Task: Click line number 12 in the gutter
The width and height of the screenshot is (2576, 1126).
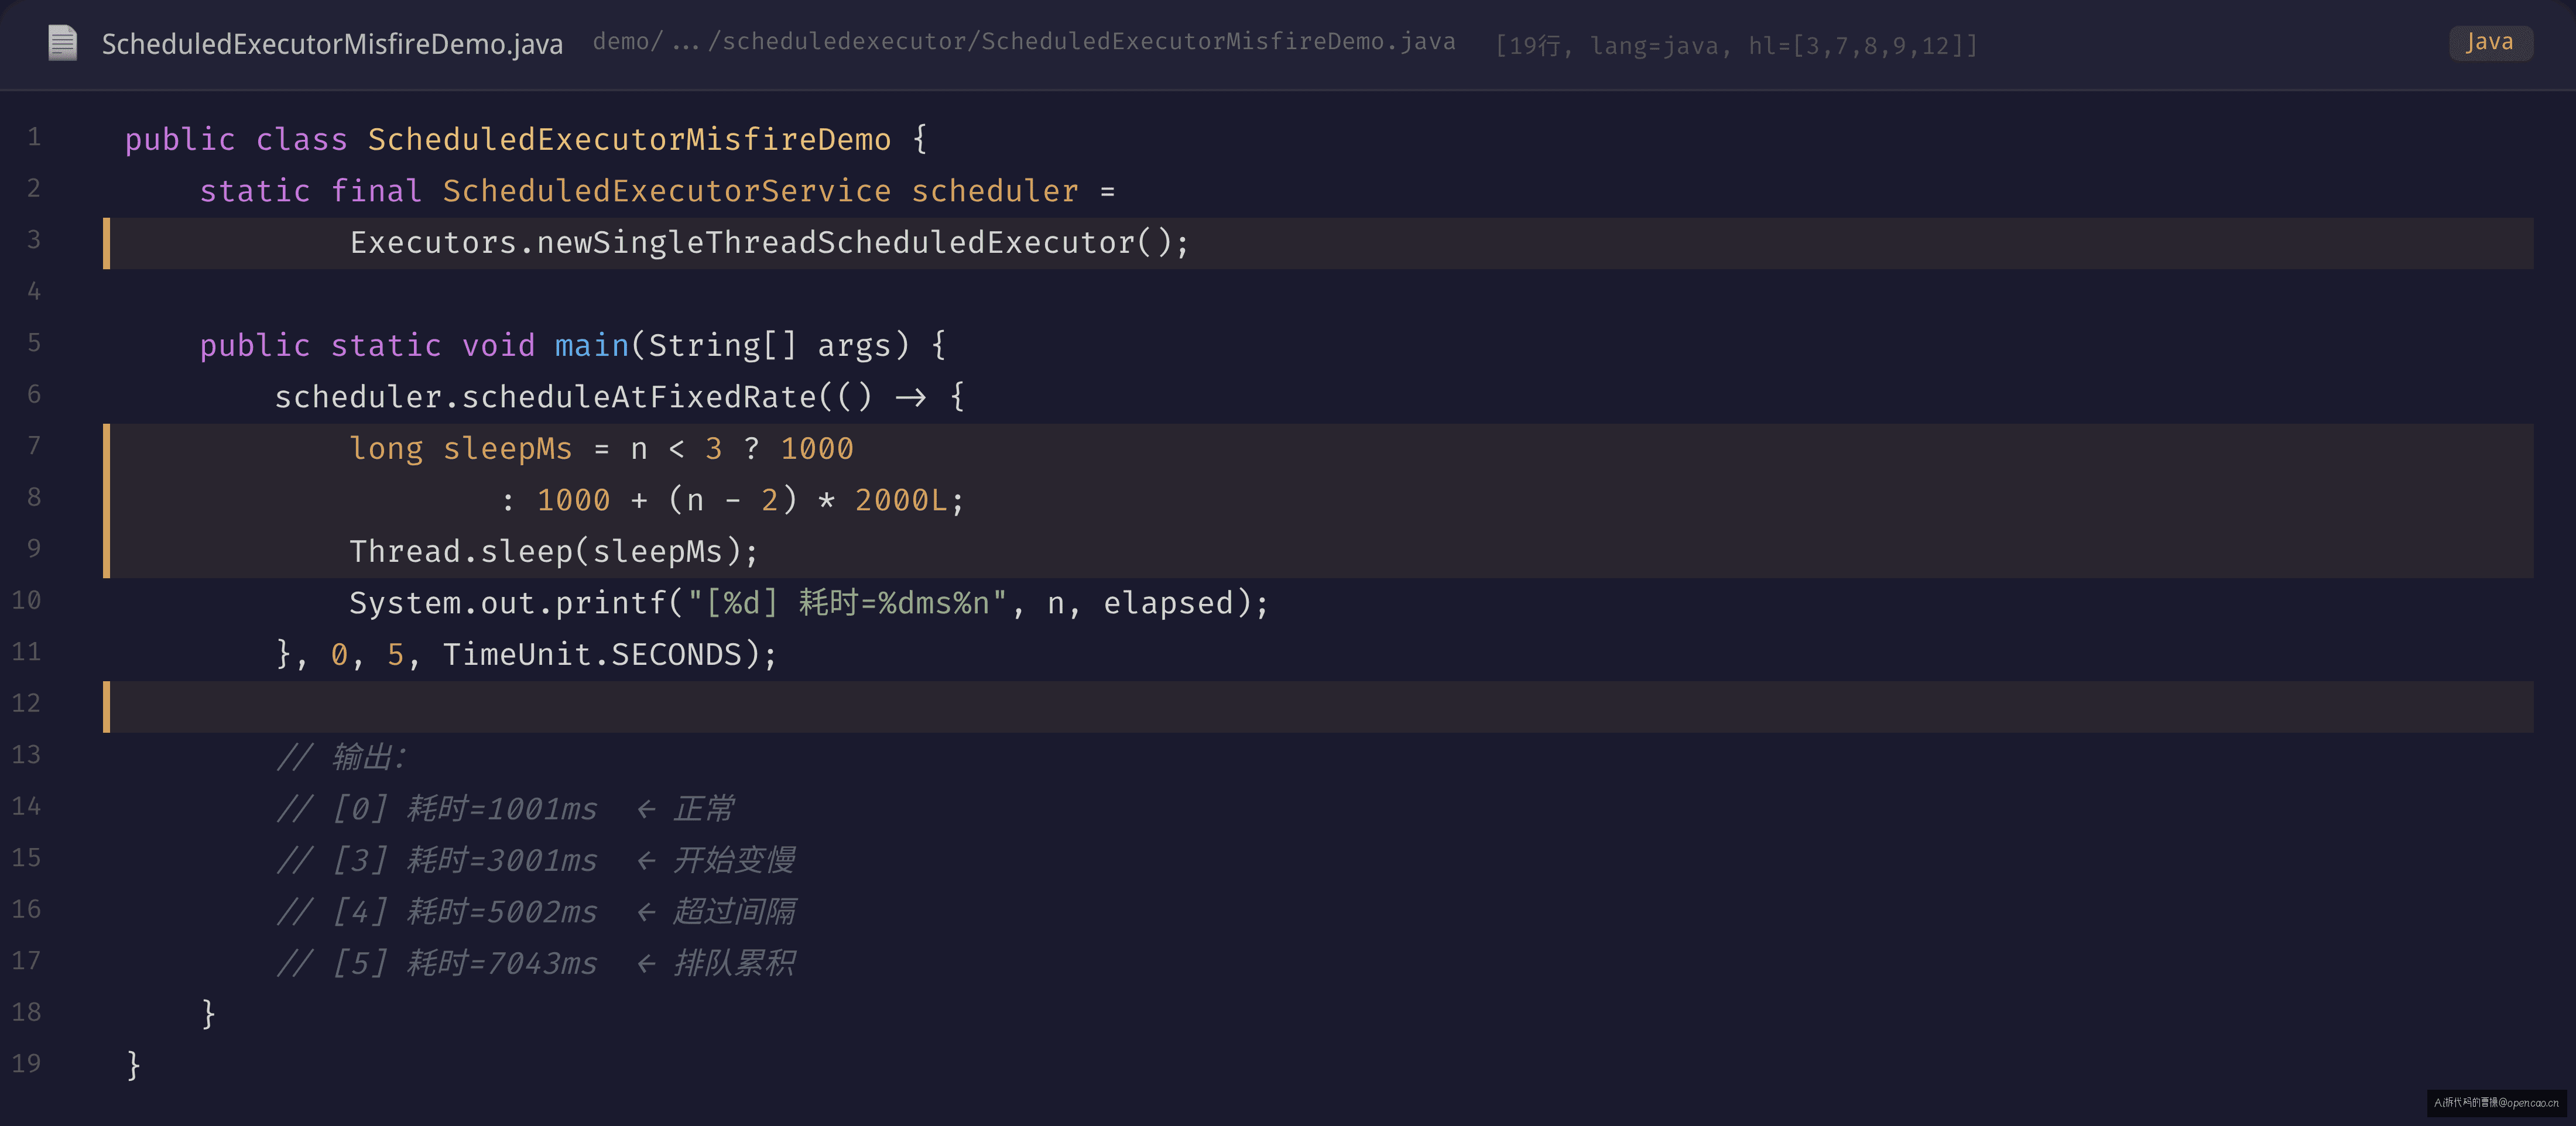Action: point(27,703)
